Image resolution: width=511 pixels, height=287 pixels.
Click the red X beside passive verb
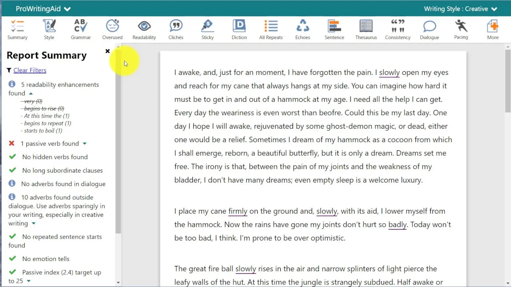[12, 143]
